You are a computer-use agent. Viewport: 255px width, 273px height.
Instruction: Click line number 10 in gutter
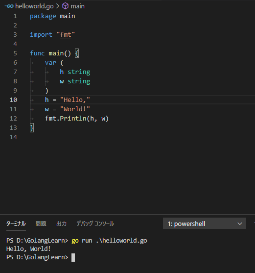pos(13,100)
